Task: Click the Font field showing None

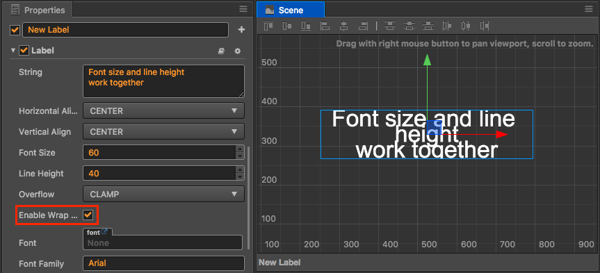Action: pyautogui.click(x=163, y=243)
